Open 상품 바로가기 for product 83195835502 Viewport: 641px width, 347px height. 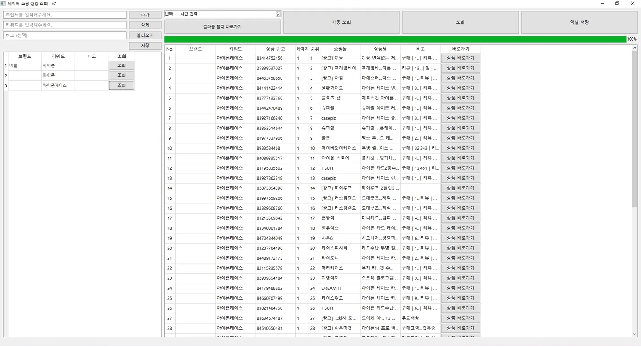[x=460, y=168]
